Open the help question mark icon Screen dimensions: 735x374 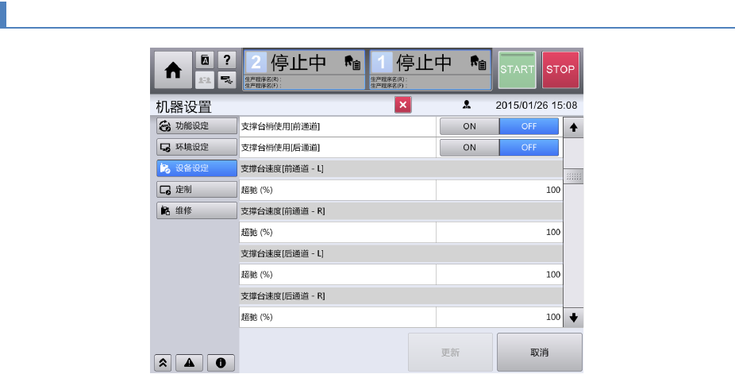pos(227,60)
